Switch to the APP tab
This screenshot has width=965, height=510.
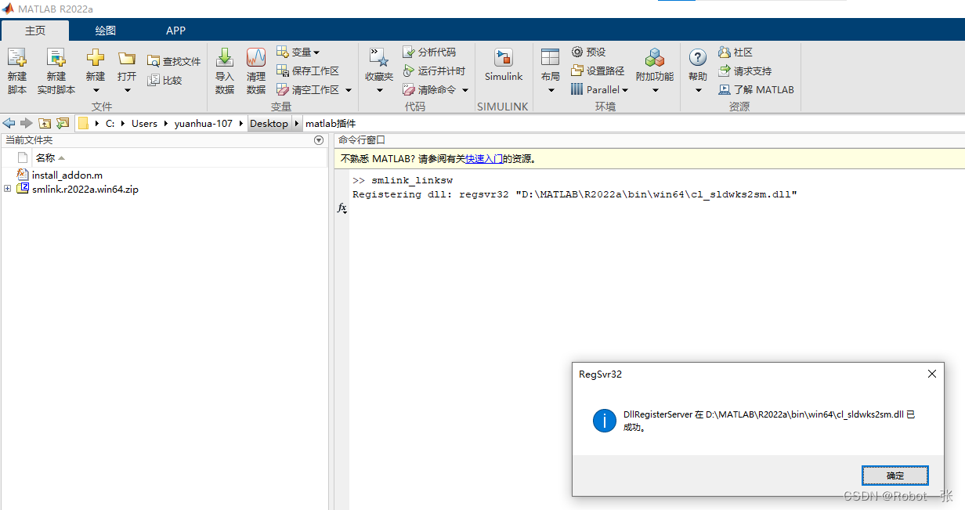176,31
